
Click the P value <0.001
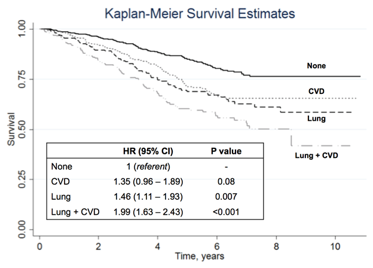tap(225, 211)
